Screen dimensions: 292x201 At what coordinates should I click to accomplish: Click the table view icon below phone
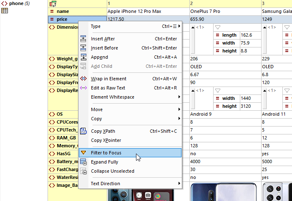click(5, 11)
